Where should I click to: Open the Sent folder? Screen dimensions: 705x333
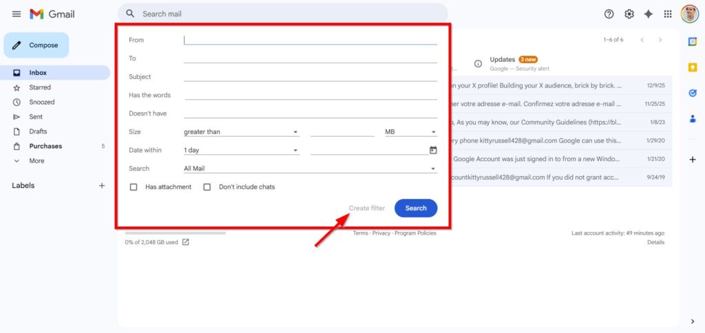pyautogui.click(x=55, y=117)
